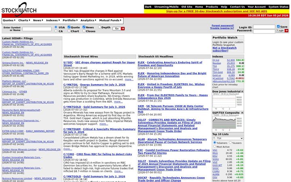Viewport: 291px width, 182px height.
Task: Click the red Login arrow button
Action: [287, 31]
